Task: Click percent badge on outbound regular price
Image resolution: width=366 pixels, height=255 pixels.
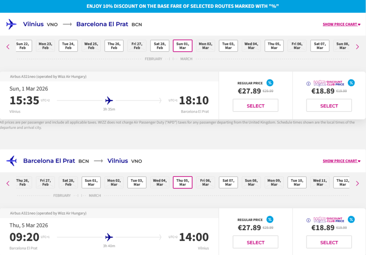Action: (x=270, y=83)
